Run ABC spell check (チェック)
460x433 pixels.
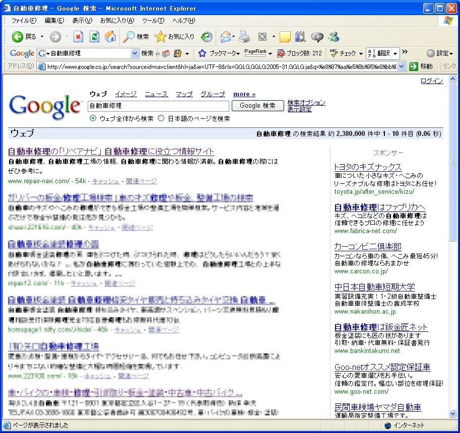pyautogui.click(x=343, y=53)
